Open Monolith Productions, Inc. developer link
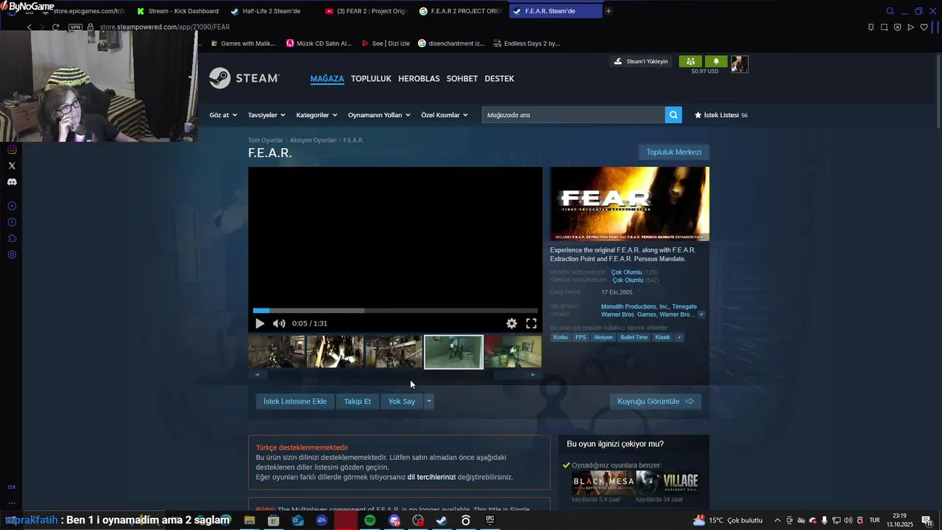The image size is (942, 530). pos(635,306)
